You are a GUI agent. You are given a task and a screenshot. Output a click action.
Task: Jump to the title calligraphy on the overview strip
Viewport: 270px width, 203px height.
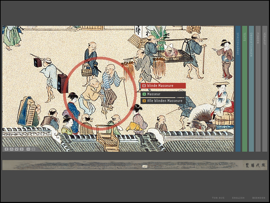pos(256,165)
